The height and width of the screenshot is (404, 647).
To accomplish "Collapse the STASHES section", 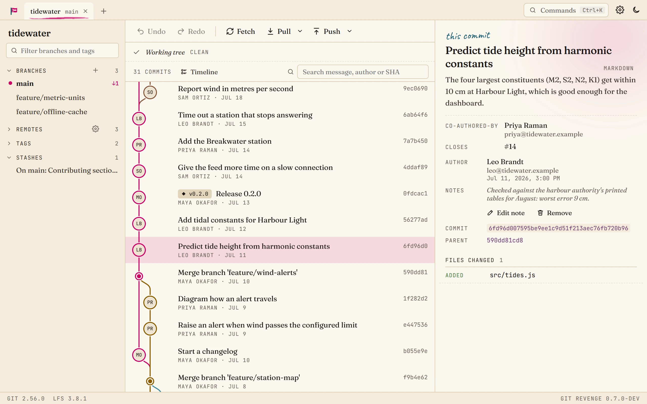I will tap(9, 158).
